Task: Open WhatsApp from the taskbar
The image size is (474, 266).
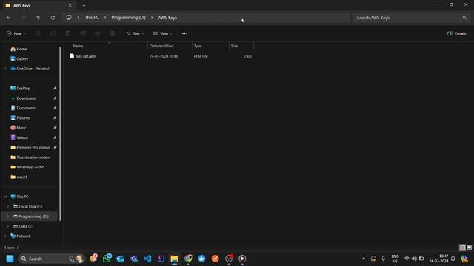Action: coord(107,259)
